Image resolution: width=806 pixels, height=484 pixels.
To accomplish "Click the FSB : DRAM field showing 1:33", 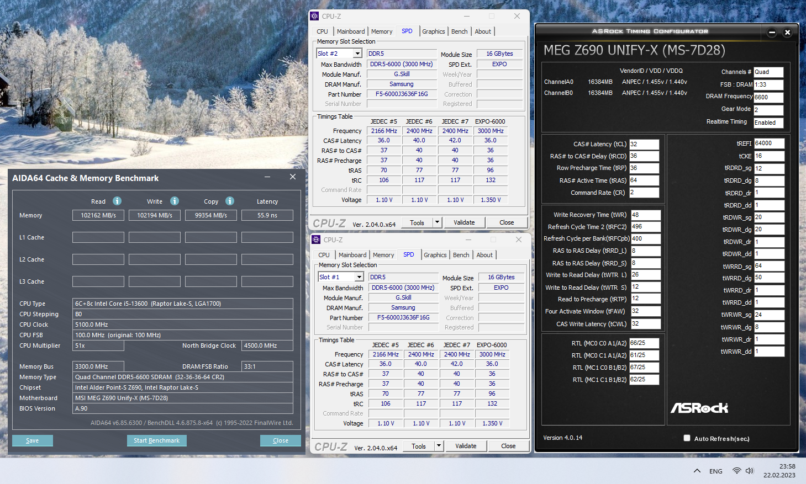I will (768, 84).
